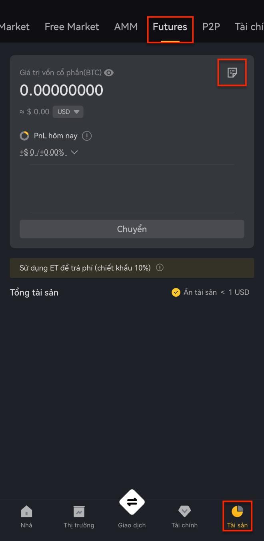
Task: Open the Thị trường market icon
Action: pos(79,511)
